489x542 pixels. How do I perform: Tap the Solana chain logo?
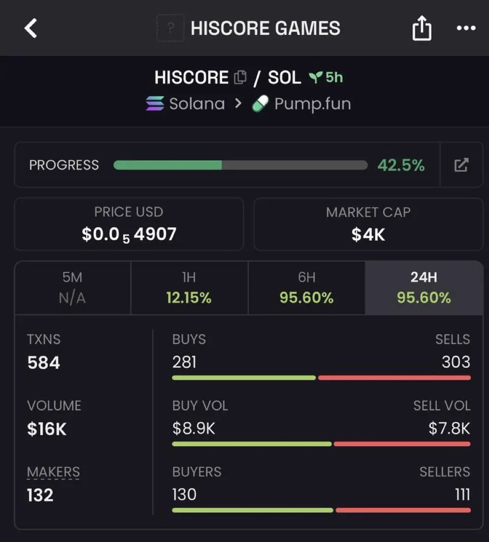coord(155,104)
